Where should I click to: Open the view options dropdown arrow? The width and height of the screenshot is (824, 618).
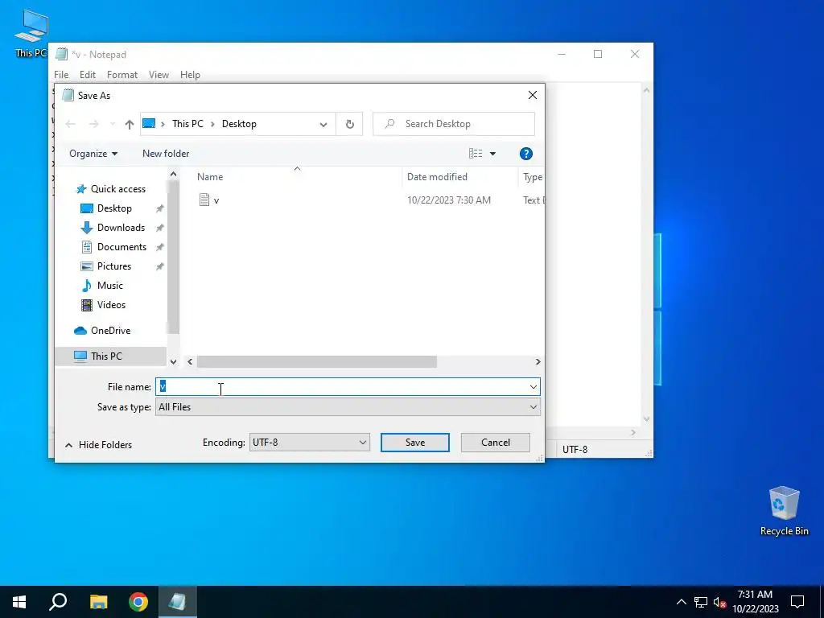[x=493, y=154]
